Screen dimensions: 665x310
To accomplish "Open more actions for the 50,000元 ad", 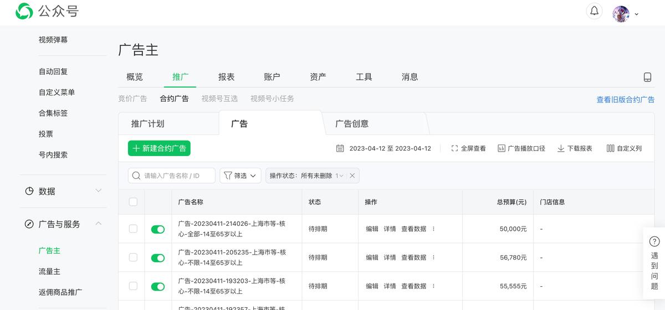I will pyautogui.click(x=433, y=229).
